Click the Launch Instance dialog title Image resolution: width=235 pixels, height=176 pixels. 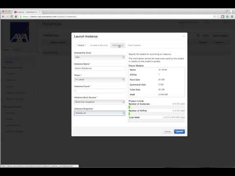pyautogui.click(x=86, y=36)
